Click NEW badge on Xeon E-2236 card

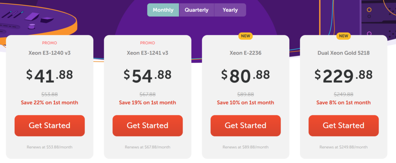[246, 36]
